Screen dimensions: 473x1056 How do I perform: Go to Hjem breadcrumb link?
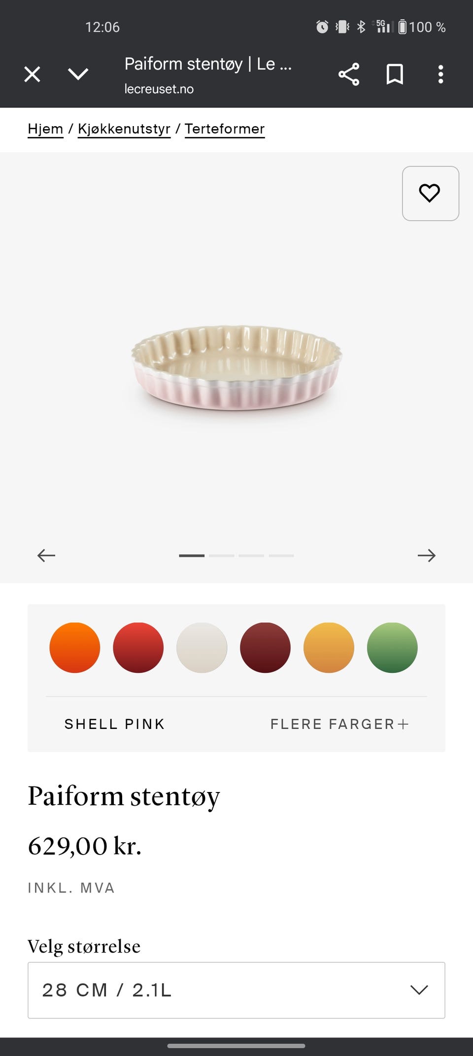click(x=45, y=129)
